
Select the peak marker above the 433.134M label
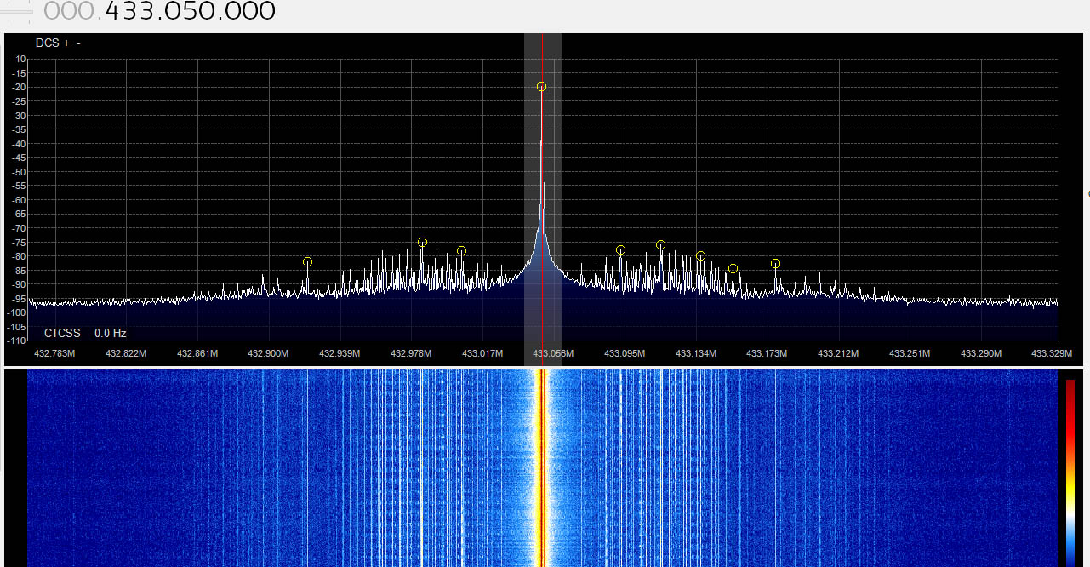[x=700, y=256]
